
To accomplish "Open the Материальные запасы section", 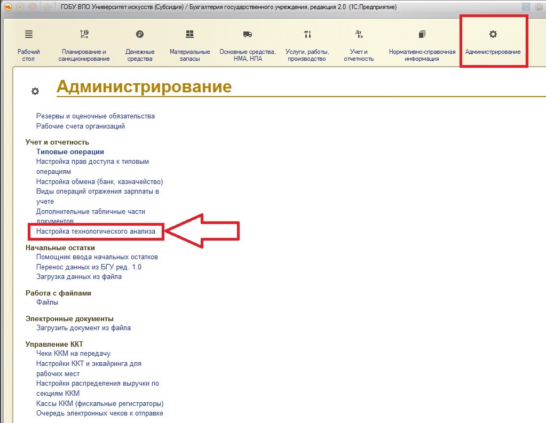I will point(189,45).
